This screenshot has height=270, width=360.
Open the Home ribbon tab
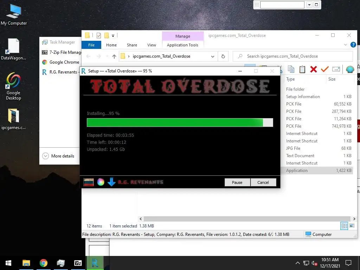tap(111, 45)
